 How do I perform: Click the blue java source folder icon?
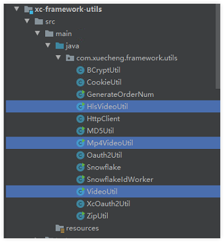tap(59, 46)
